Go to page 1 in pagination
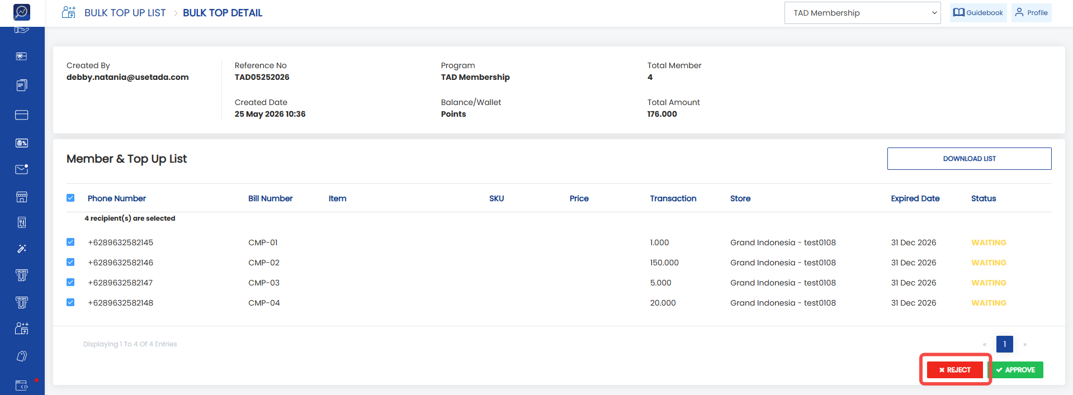This screenshot has height=395, width=1073. pos(1004,344)
